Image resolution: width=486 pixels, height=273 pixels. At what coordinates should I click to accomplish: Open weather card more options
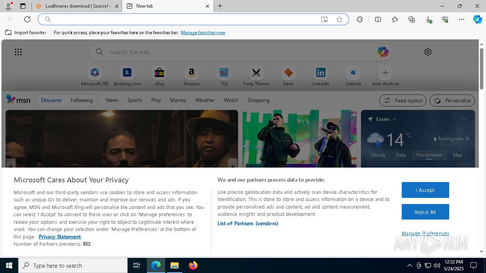464,119
